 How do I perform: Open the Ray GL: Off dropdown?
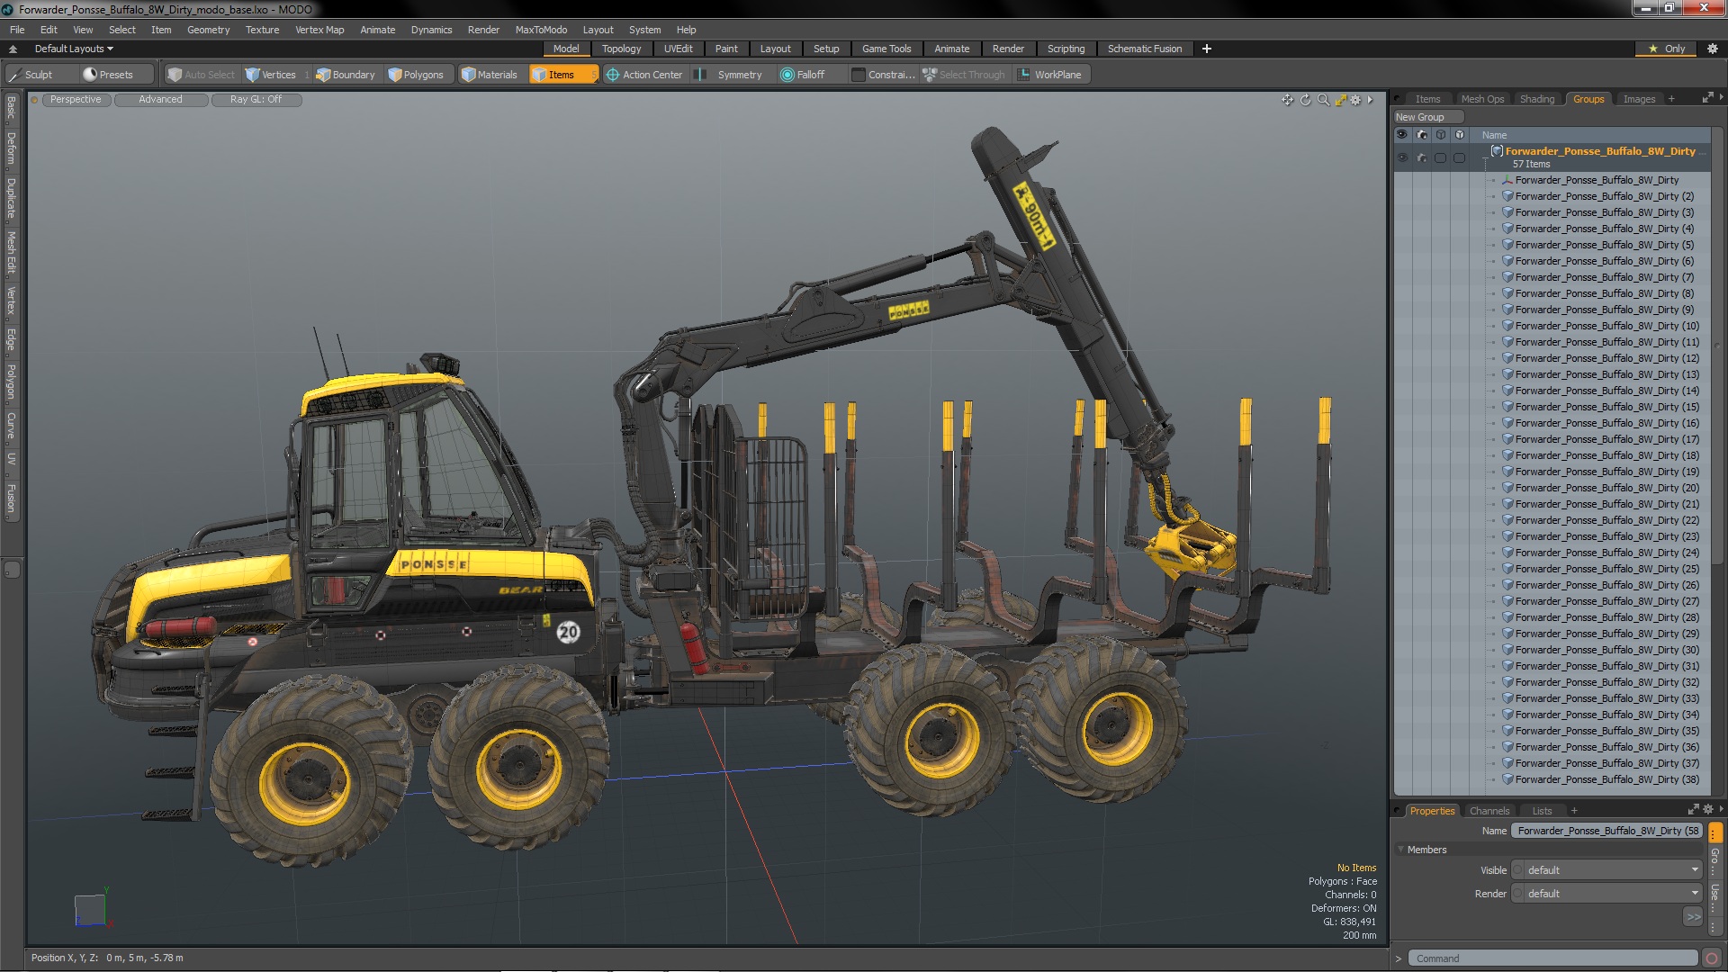[256, 100]
